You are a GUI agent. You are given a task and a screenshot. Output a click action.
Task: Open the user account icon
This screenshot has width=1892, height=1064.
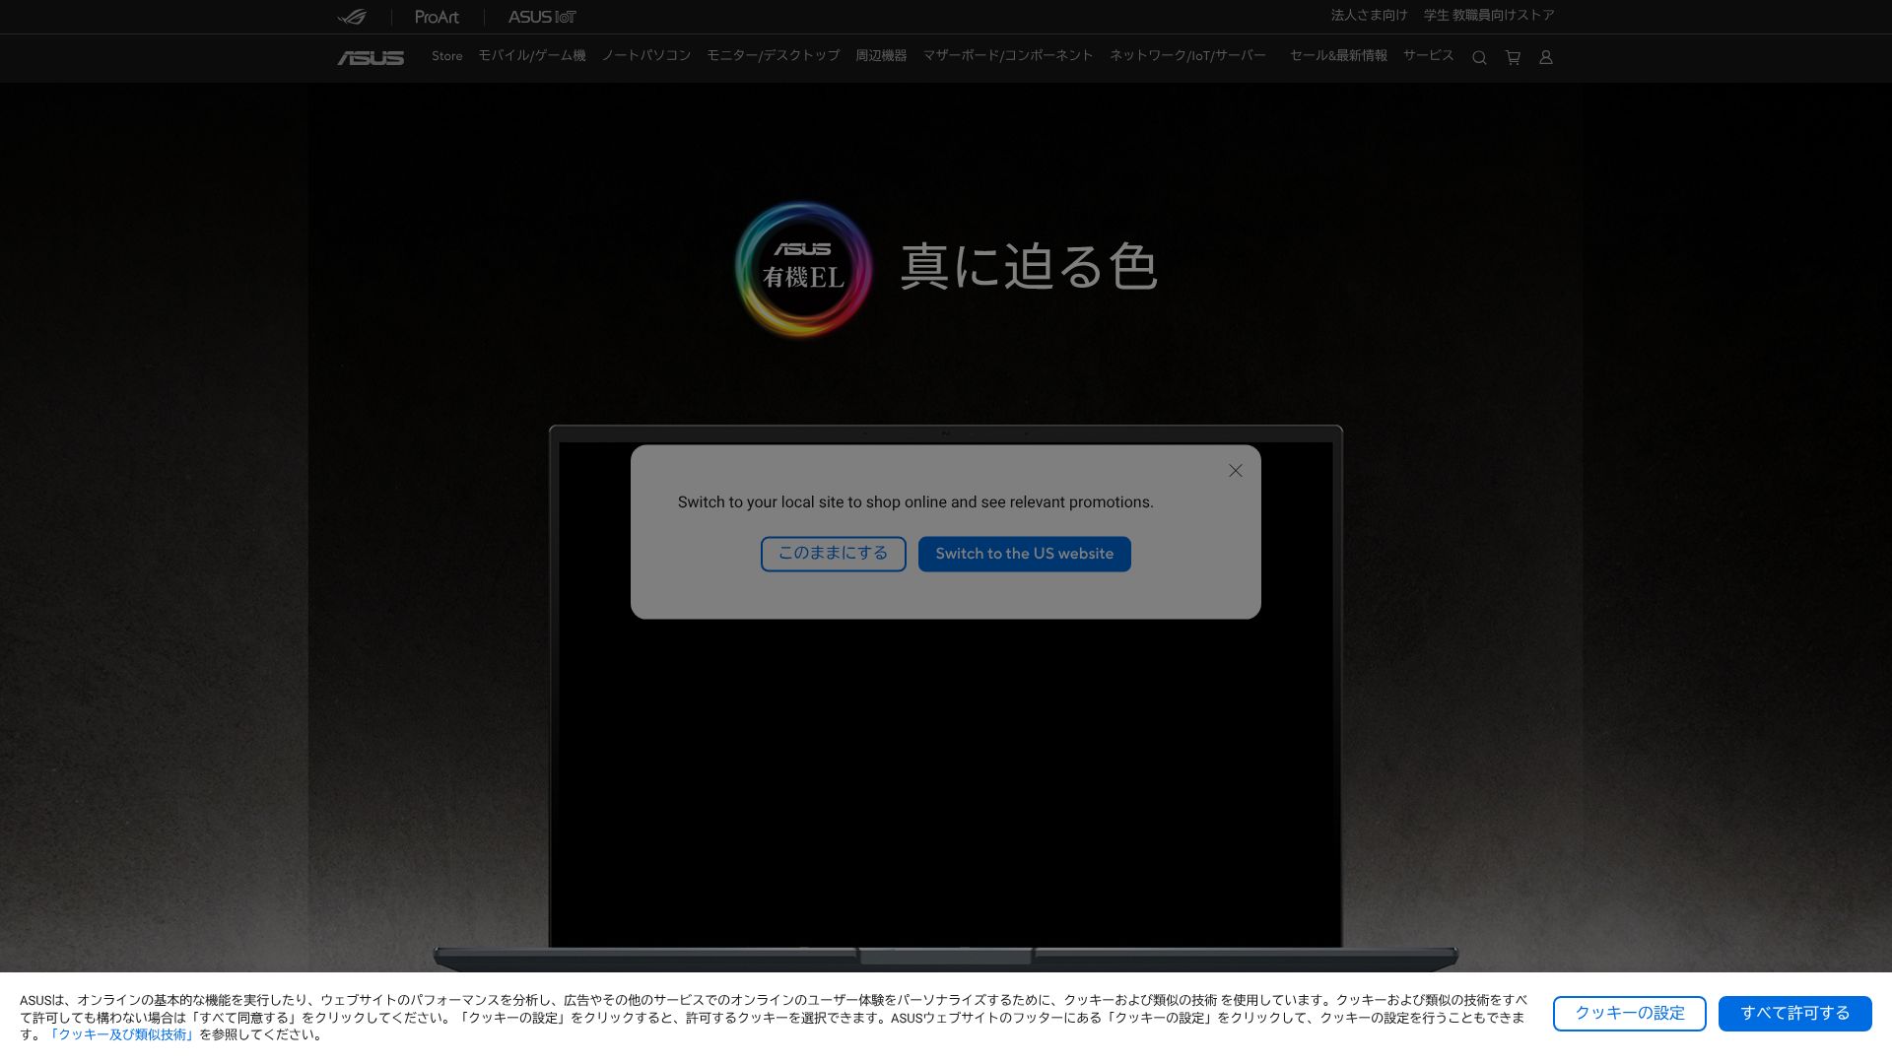click(x=1546, y=58)
